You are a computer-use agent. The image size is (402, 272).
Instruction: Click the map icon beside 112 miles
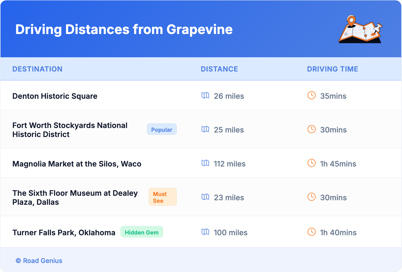(205, 163)
